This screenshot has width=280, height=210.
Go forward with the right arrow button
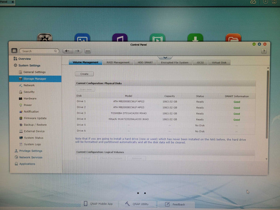tap(77, 51)
